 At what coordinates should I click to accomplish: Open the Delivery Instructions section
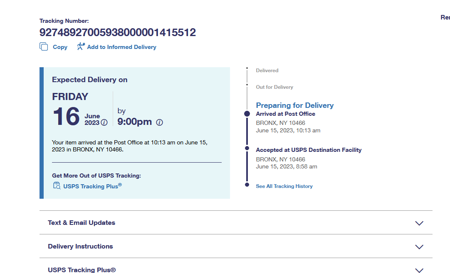[x=80, y=246]
